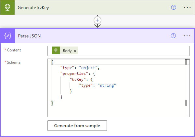Viewport: 195px width, 137px height.
Task: Open the Parse JSON ellipsis menu
Action: coord(187,36)
